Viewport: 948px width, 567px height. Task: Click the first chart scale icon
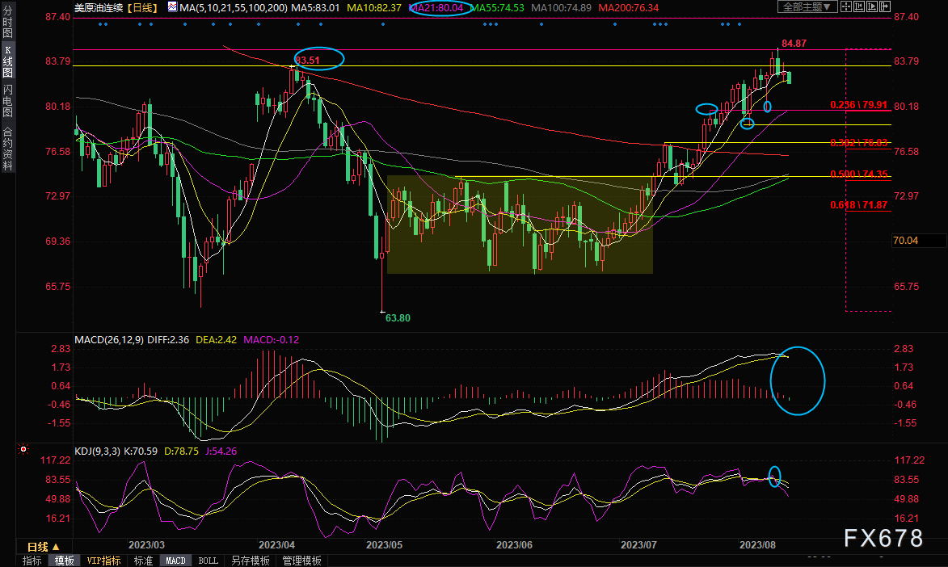coord(858,6)
